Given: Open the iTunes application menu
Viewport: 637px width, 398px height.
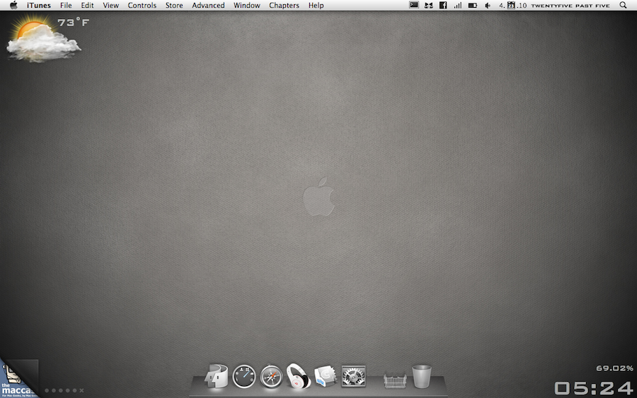Looking at the screenshot, I should (39, 5).
